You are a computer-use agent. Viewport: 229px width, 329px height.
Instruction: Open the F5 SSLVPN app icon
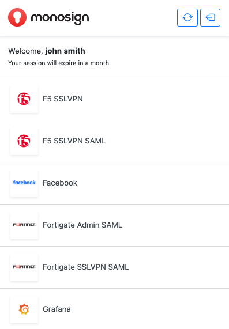24,99
